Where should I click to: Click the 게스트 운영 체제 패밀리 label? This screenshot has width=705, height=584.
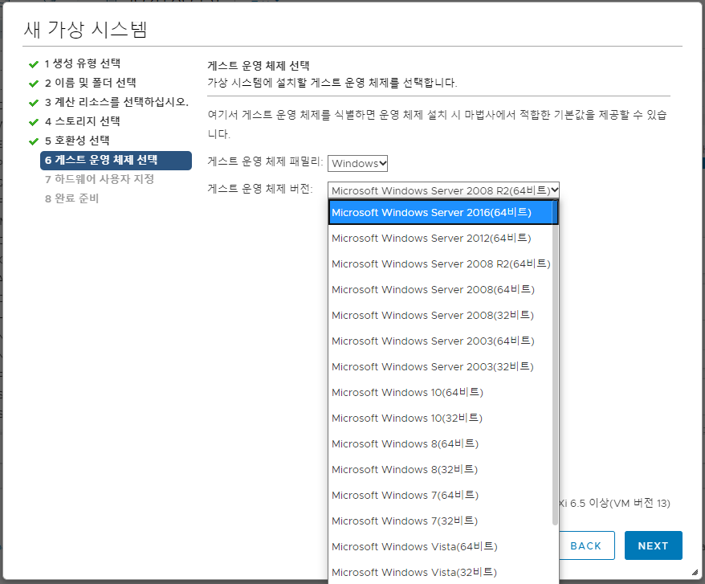[265, 161]
